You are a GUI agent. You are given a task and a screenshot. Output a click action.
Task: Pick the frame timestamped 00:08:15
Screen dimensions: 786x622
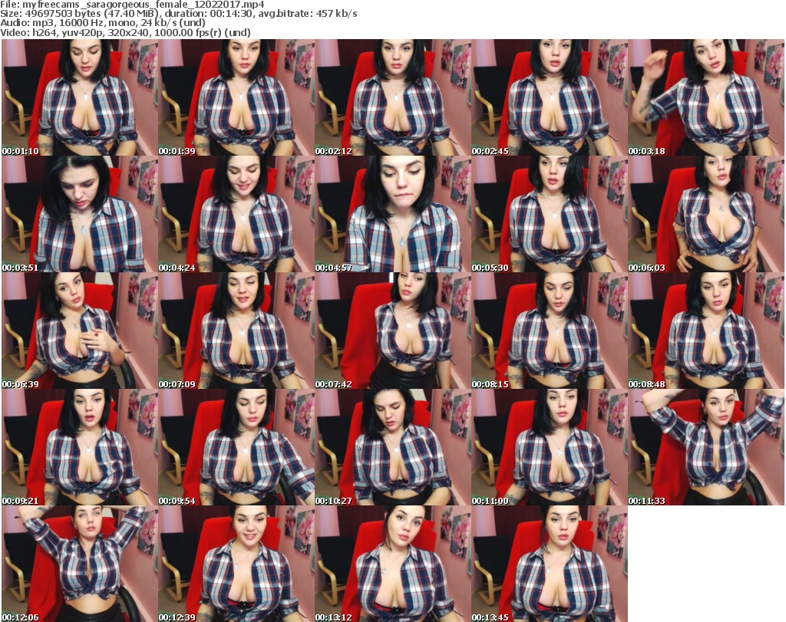click(550, 331)
